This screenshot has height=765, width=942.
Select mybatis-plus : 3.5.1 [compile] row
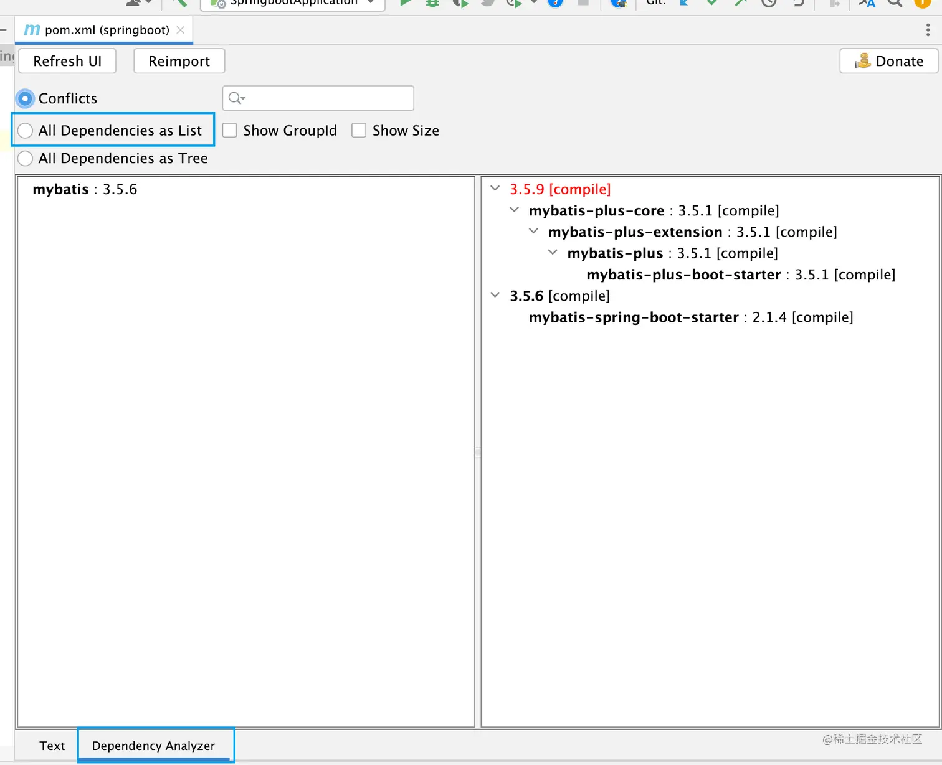[673, 253]
